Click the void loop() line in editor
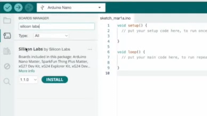 pyautogui.click(x=131, y=52)
